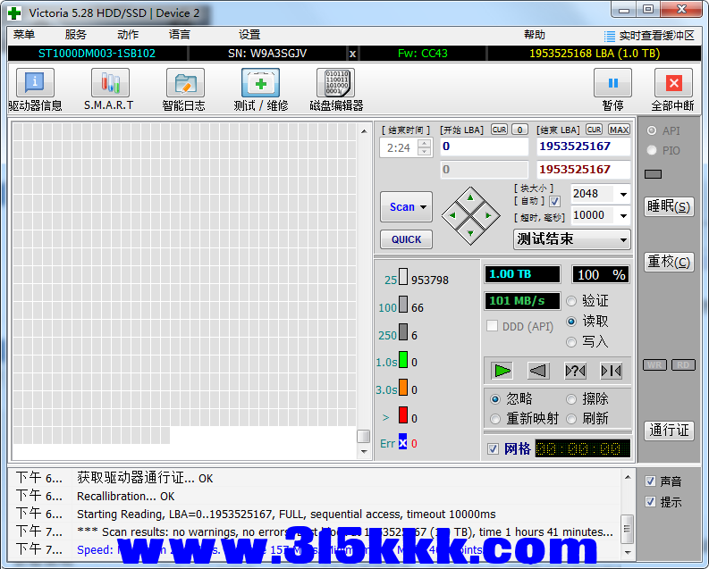Open the 磁盘编辑器 disk editor icon
This screenshot has height=569, width=709.
(x=335, y=83)
